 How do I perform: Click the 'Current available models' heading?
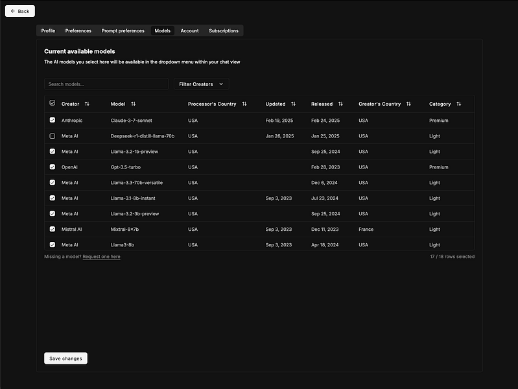click(x=80, y=51)
